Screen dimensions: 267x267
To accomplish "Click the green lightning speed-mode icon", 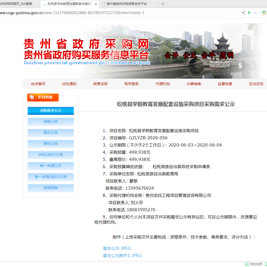I will coord(249,13).
